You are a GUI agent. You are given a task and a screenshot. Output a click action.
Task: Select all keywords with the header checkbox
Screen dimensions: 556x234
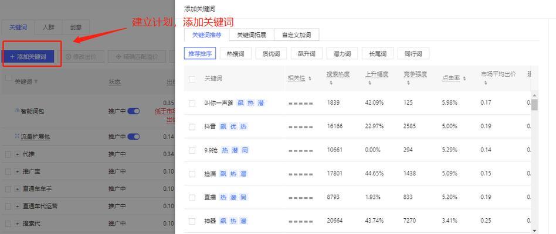pyautogui.click(x=192, y=79)
